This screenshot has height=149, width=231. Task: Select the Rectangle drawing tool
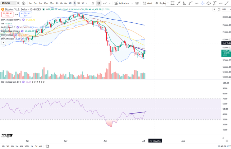click(172, 3)
